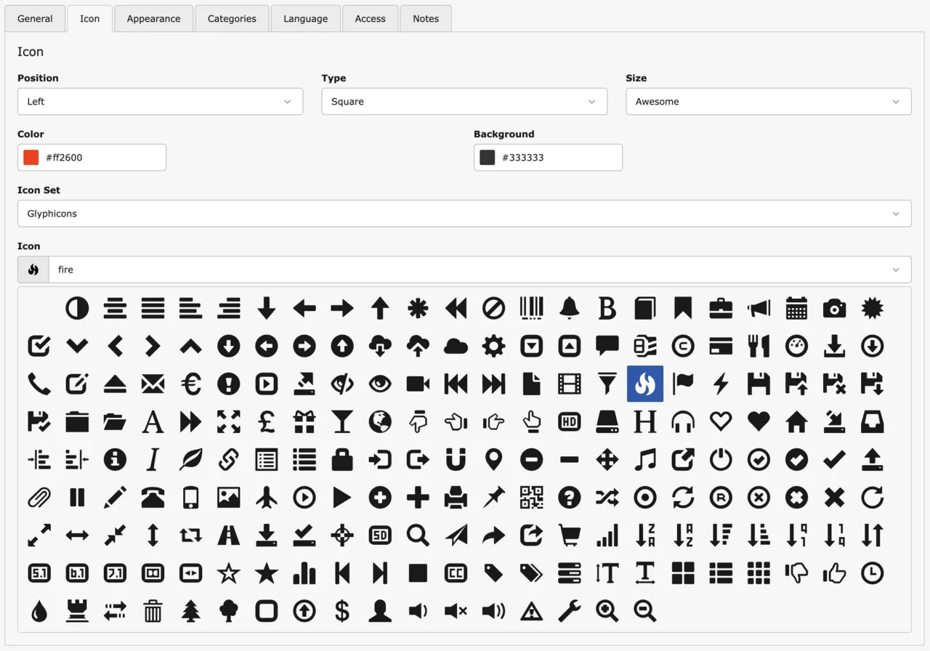Image resolution: width=930 pixels, height=651 pixels.
Task: Select the phone handset icon
Action: 39,384
